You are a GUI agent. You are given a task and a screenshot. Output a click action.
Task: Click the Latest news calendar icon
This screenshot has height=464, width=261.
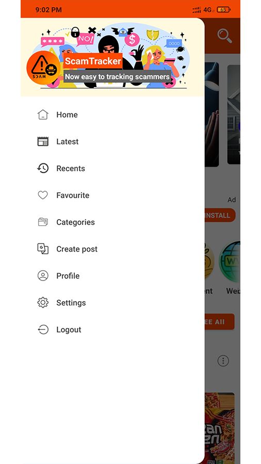[x=43, y=141]
